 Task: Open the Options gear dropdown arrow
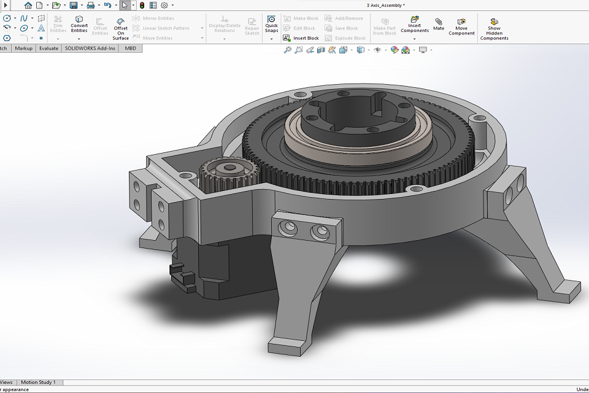click(x=172, y=6)
